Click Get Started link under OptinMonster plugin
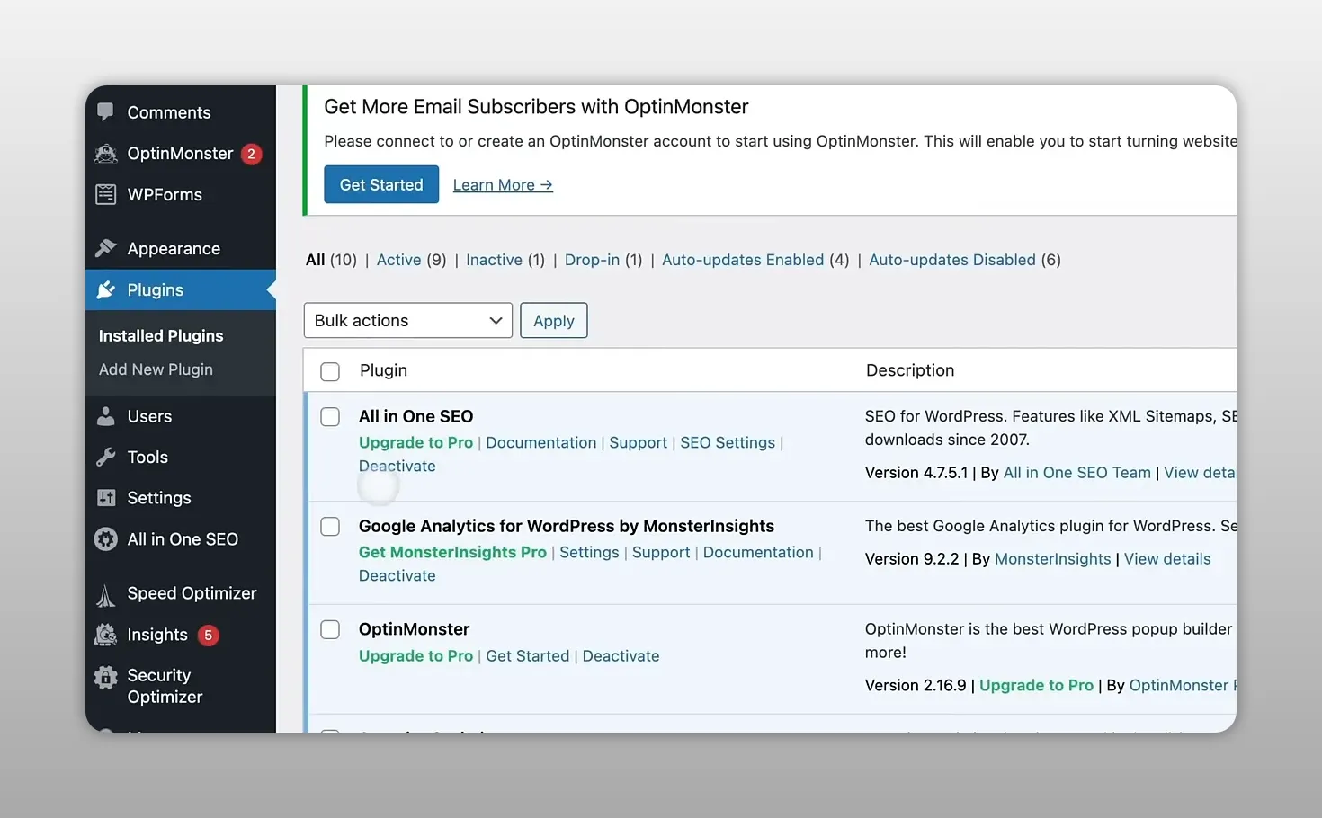 (x=528, y=656)
